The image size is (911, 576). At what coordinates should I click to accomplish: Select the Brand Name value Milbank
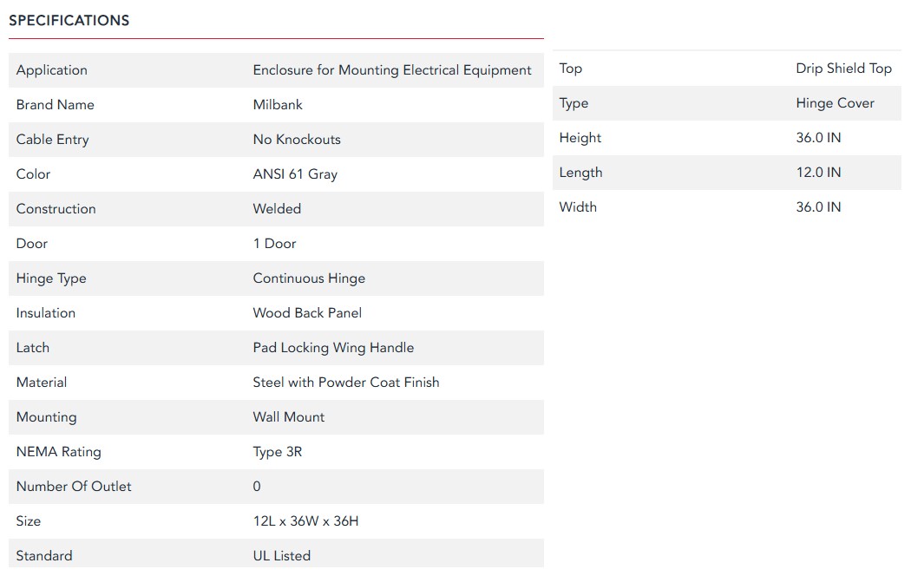click(278, 105)
